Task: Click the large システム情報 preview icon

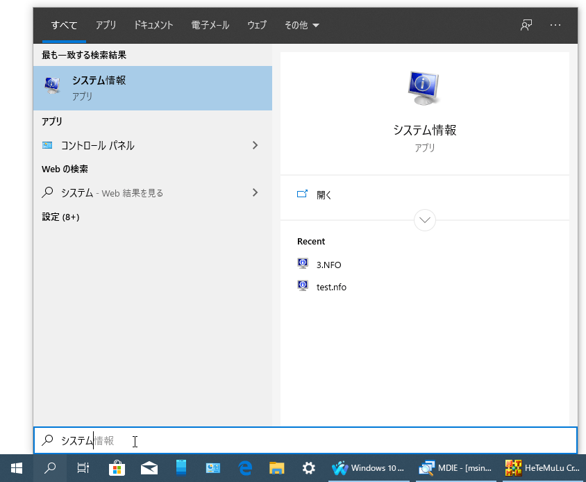Action: [x=424, y=88]
